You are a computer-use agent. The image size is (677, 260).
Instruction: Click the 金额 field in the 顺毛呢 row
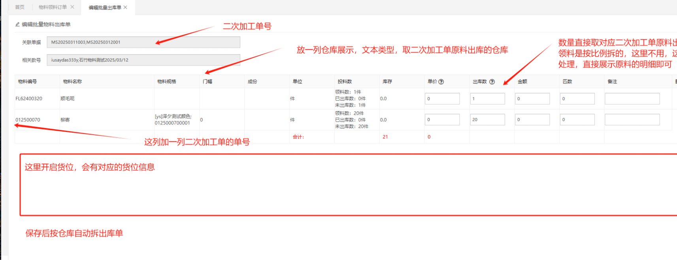point(532,99)
